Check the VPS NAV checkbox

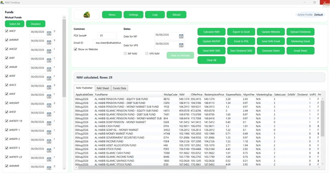[x=147, y=54]
